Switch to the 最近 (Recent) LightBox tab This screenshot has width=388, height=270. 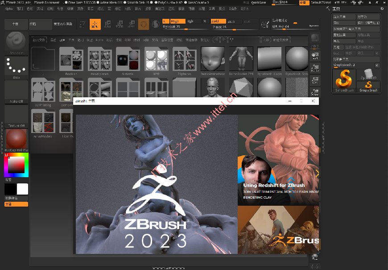(x=53, y=40)
